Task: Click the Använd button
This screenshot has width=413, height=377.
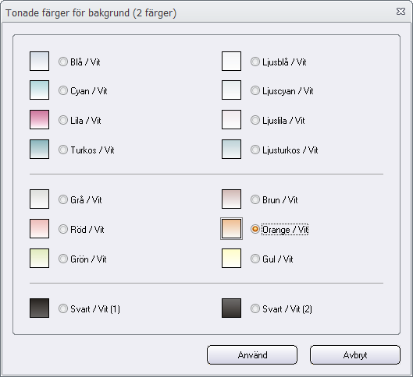Action: pos(252,355)
